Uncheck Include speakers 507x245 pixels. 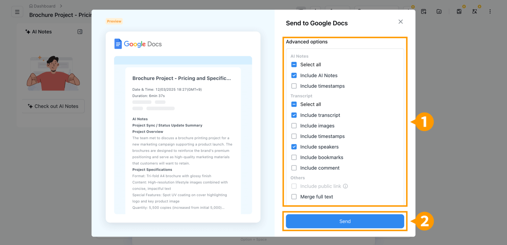(x=294, y=146)
